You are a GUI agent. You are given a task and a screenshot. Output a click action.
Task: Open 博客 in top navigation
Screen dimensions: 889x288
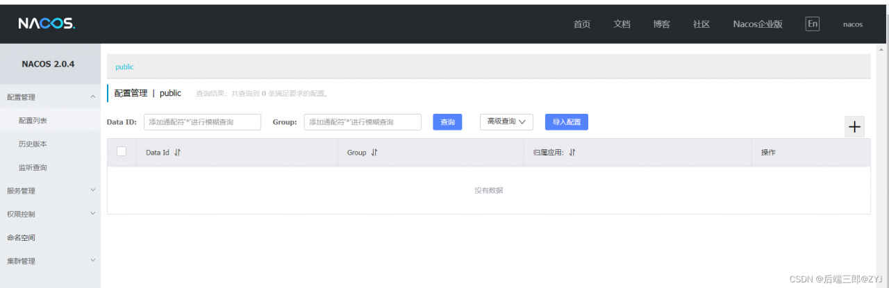point(662,24)
